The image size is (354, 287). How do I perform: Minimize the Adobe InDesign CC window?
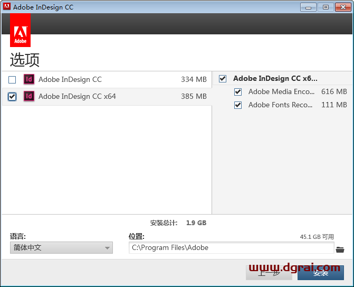coord(309,7)
